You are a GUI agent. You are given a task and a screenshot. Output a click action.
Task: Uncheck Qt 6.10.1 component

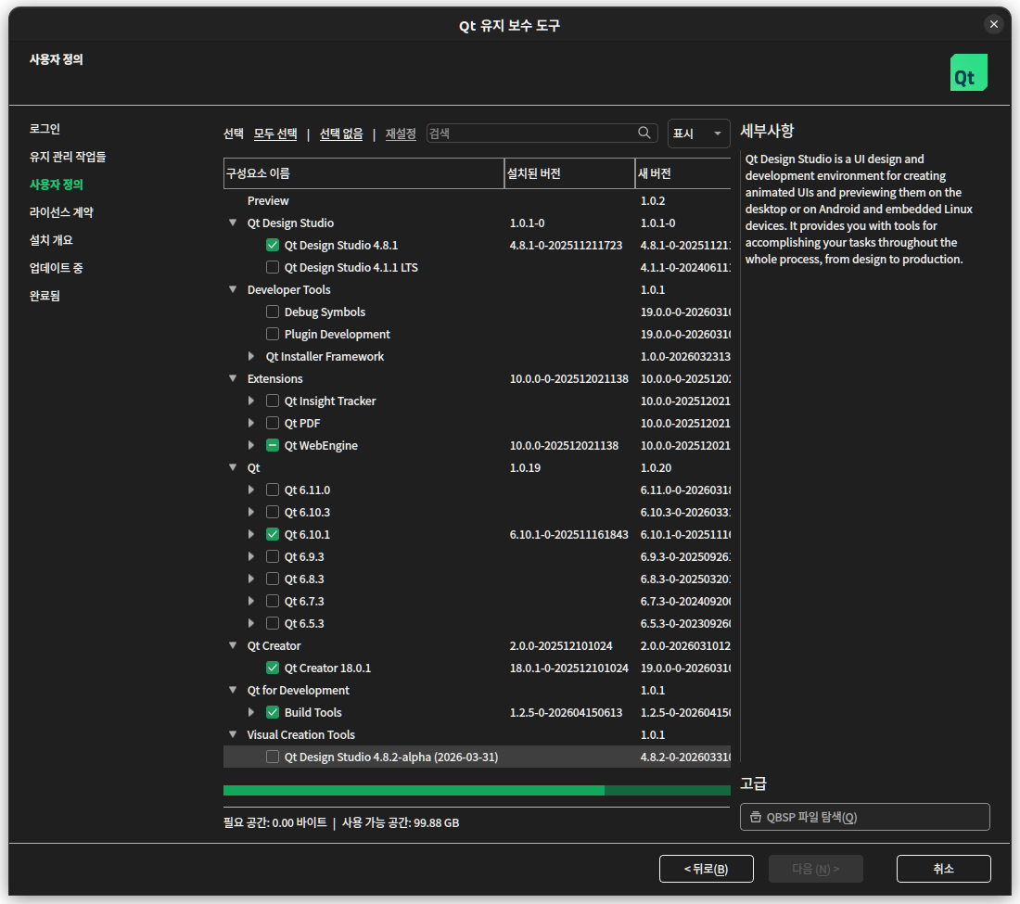click(273, 534)
